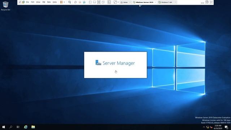Expand the power options dropdown arrow
Viewport: 231px width, 130px height.
64,2
